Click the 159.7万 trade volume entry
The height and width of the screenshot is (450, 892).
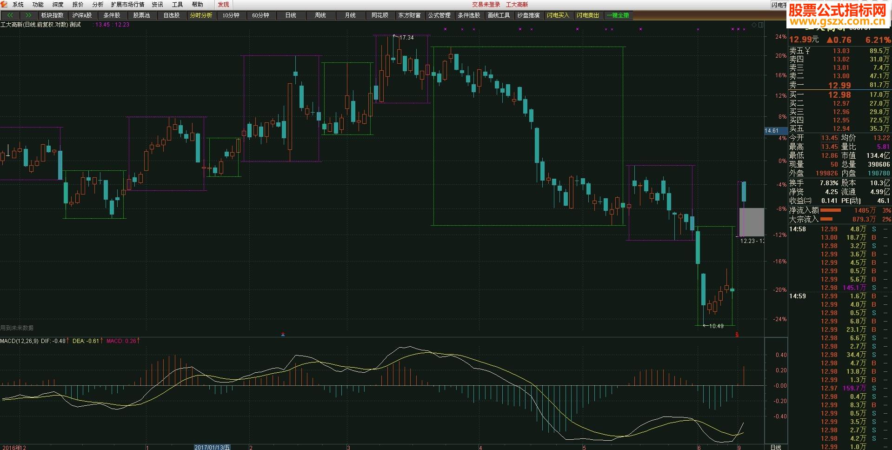click(854, 388)
